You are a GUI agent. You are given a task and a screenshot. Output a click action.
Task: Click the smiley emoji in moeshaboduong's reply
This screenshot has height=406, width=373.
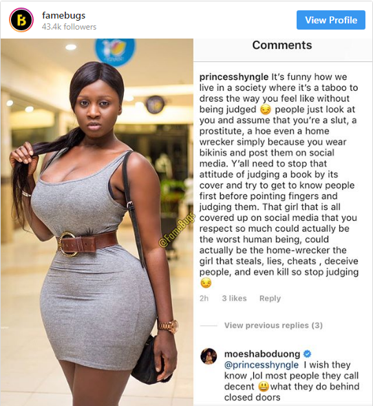pyautogui.click(x=264, y=387)
